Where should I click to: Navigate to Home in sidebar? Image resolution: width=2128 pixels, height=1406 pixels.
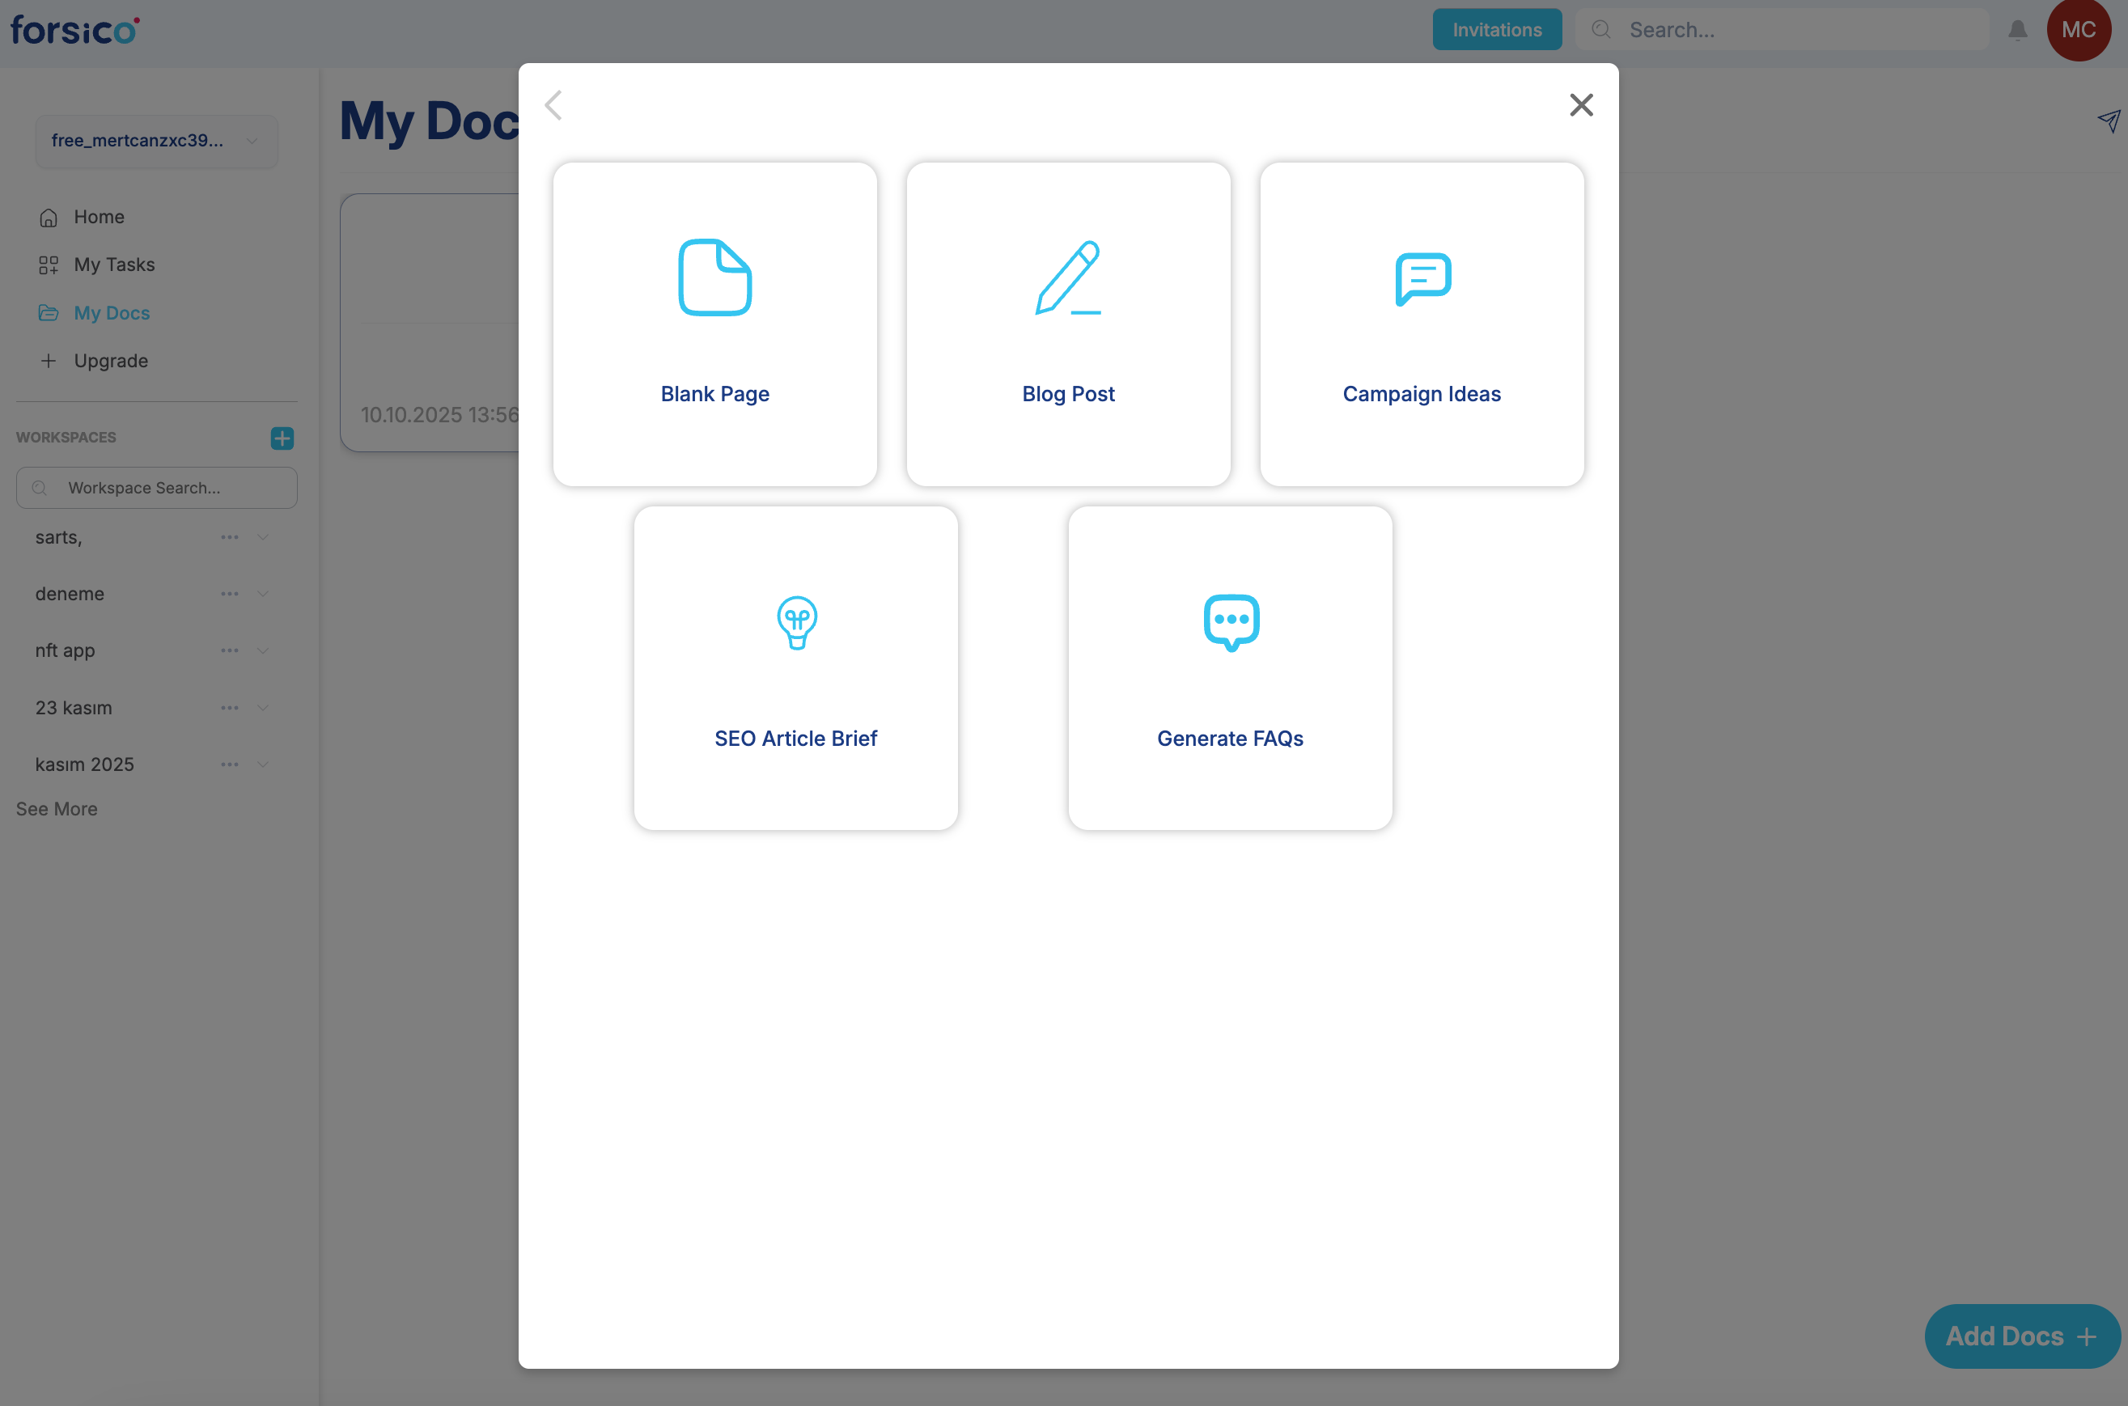click(x=99, y=217)
